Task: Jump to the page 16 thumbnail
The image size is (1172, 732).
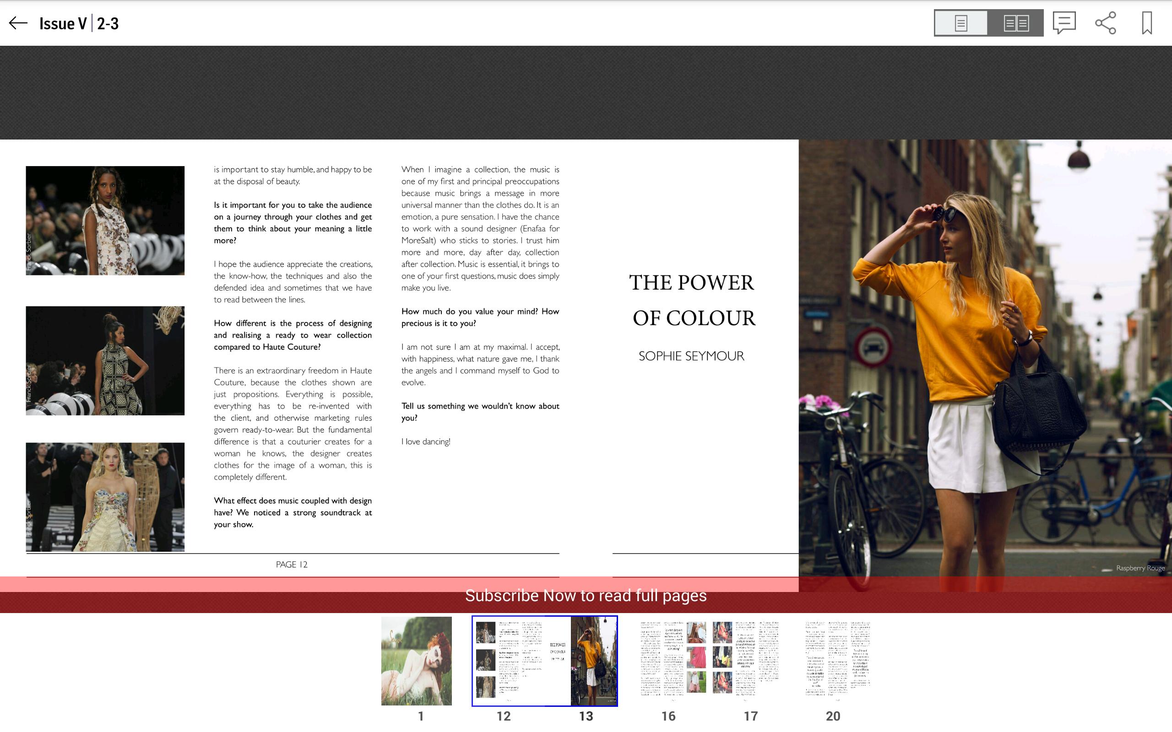Action: coord(673,660)
